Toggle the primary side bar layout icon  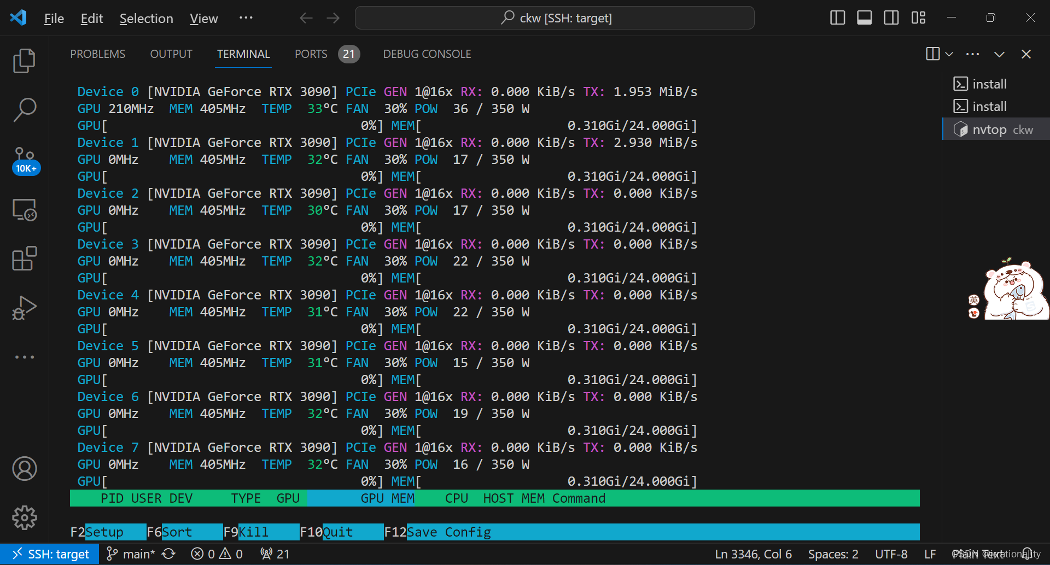[837, 18]
